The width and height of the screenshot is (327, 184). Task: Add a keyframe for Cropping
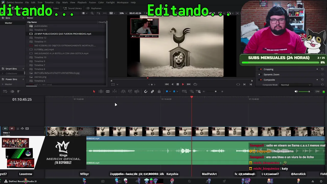coord(317,69)
